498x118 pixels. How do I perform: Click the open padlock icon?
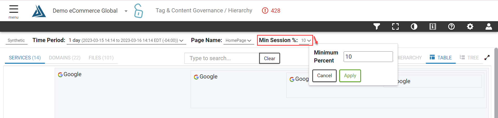[139, 11]
